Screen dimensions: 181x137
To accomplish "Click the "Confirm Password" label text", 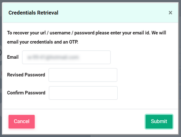I will point(26,93).
